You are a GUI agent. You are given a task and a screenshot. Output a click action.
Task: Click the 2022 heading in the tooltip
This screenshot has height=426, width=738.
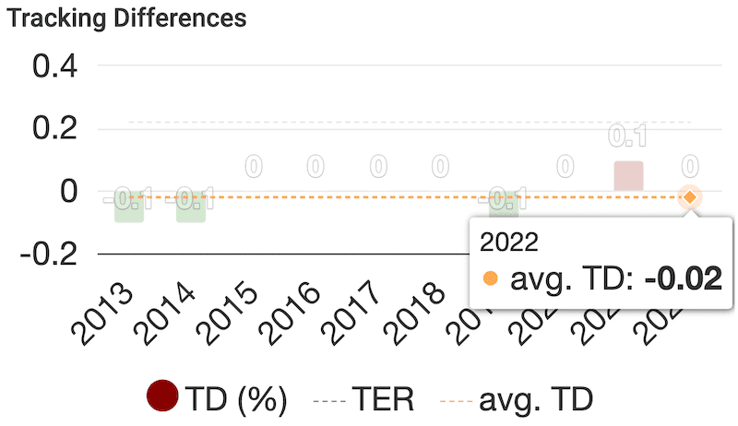(510, 243)
